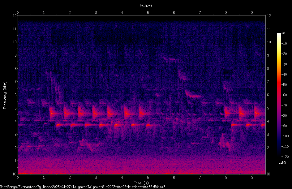Click the -120 label on the color scale

coord(285,157)
